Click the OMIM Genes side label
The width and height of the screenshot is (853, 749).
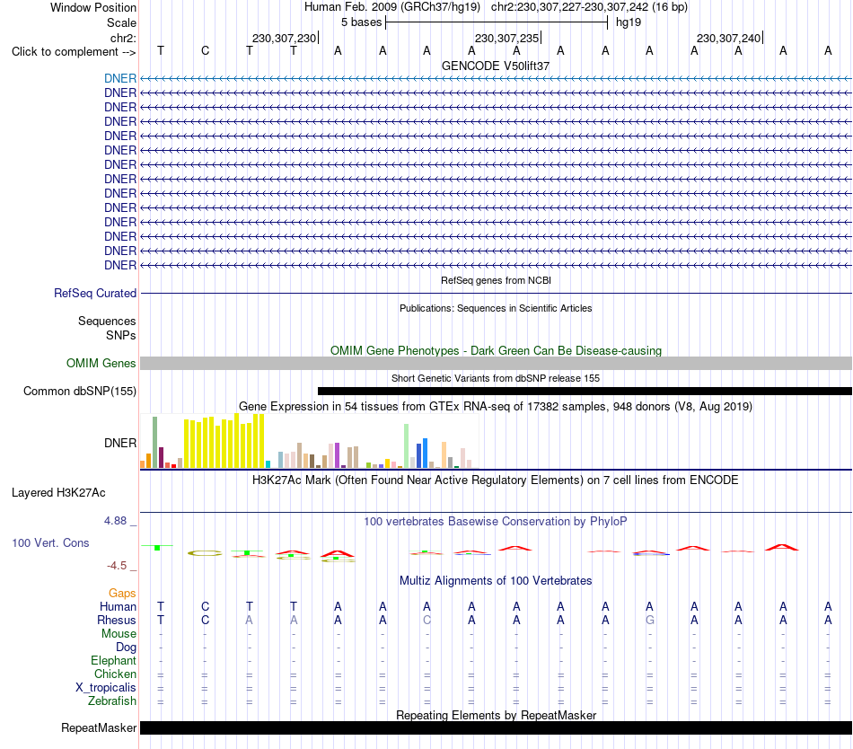[x=101, y=364]
